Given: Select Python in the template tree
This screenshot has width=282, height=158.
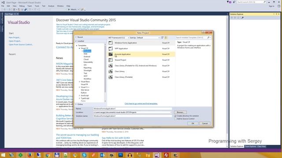Looking at the screenshot, I should pyautogui.click(x=84, y=93).
